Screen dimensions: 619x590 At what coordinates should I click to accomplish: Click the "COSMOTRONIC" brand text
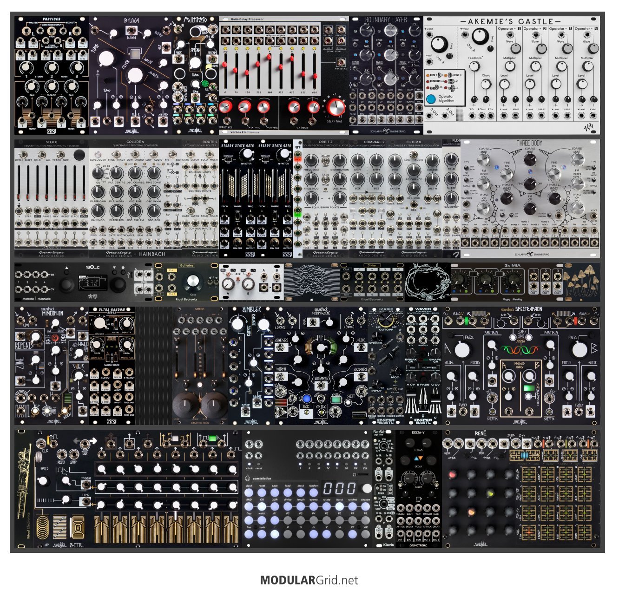(418, 546)
